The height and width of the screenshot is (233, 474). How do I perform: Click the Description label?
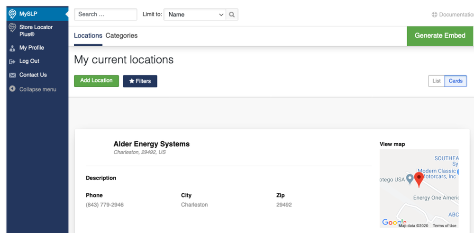click(101, 178)
